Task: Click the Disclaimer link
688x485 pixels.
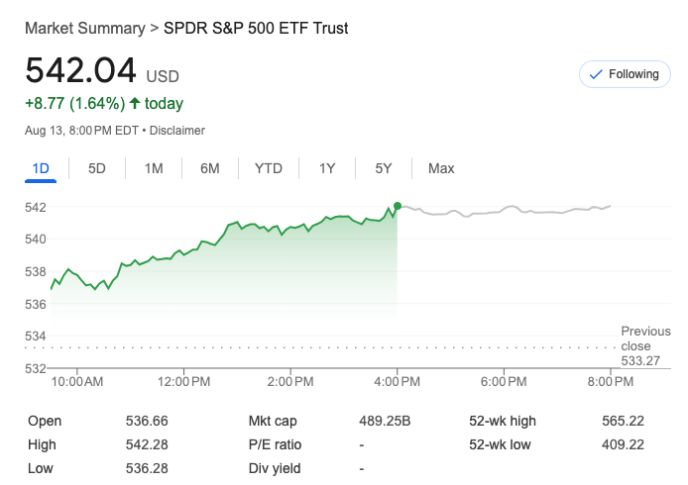Action: tap(177, 131)
